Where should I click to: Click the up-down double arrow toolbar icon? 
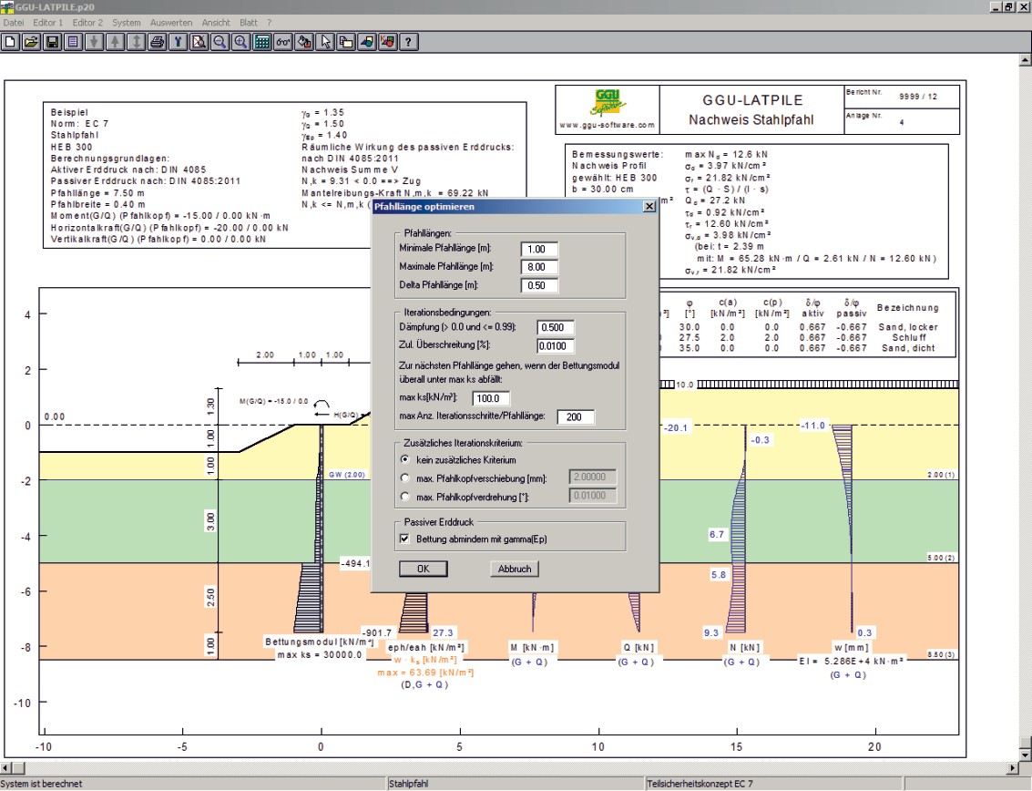click(137, 42)
